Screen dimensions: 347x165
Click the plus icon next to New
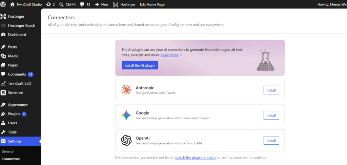point(97,4)
